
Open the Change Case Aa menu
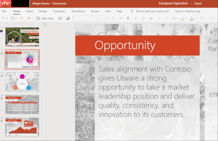(x=175, y=18)
